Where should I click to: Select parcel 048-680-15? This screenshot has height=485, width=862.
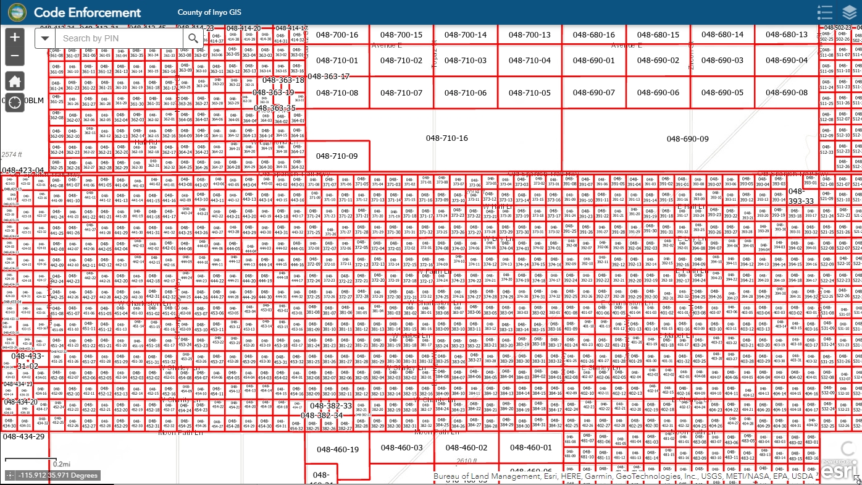[658, 35]
